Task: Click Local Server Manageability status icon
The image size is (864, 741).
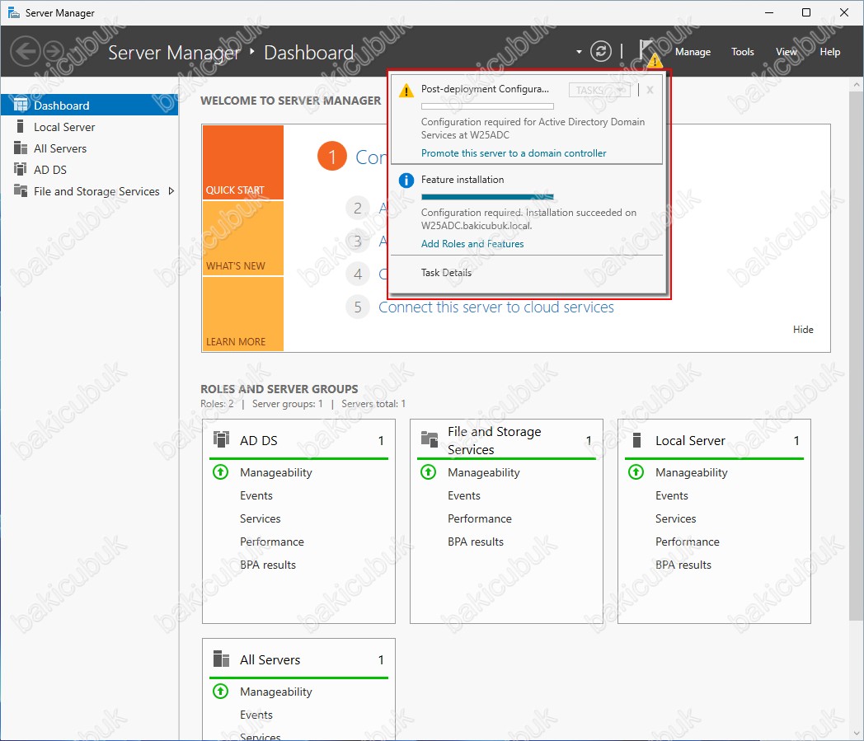Action: pos(636,472)
